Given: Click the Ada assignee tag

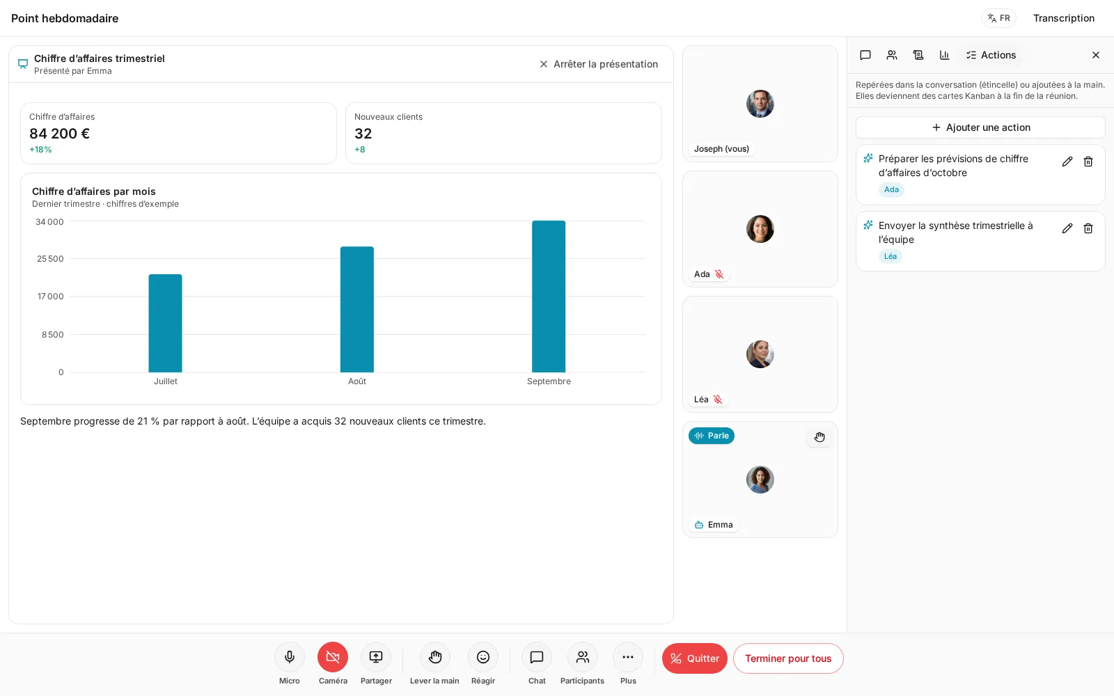Looking at the screenshot, I should point(891,189).
